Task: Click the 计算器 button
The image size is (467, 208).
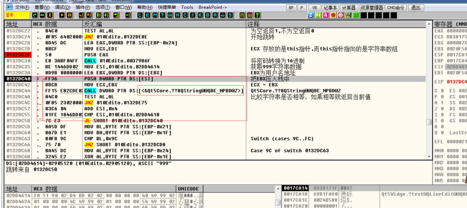Action: point(349,8)
